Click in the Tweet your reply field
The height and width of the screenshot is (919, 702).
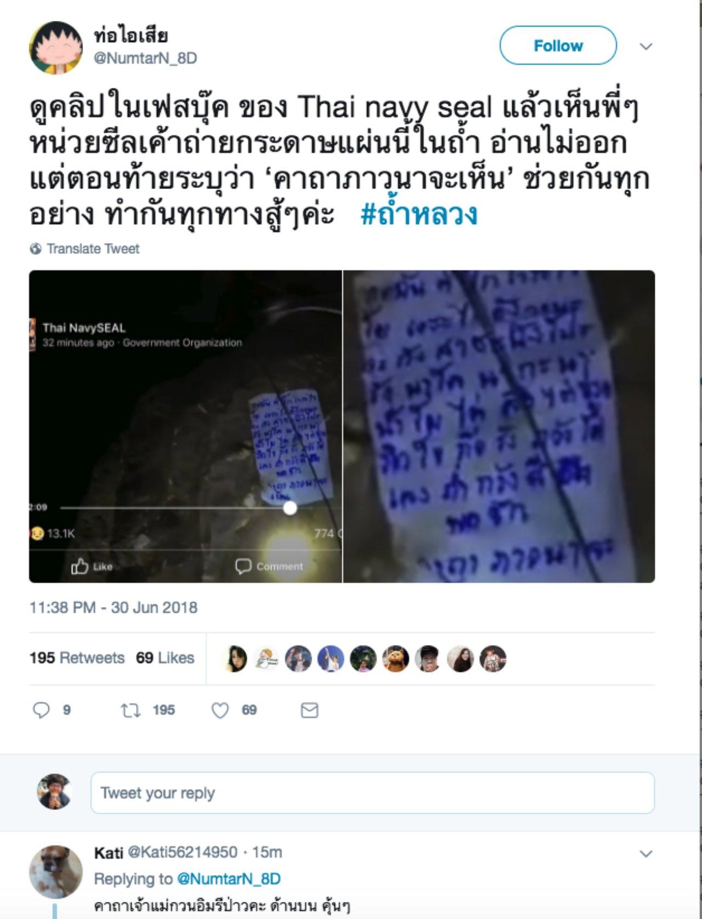coord(372,793)
